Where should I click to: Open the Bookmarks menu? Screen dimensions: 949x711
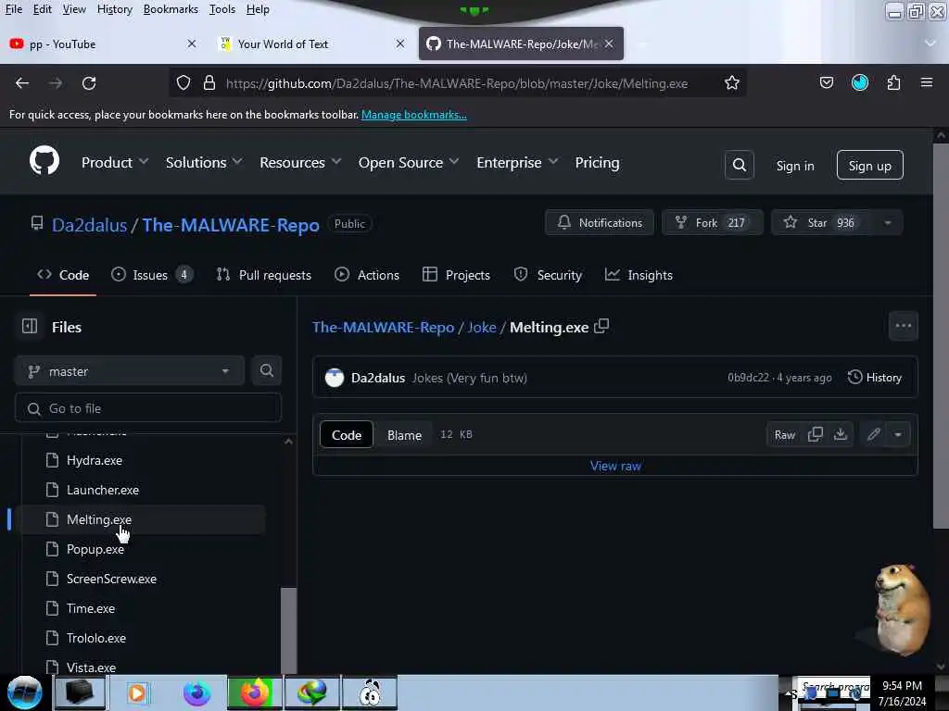(x=171, y=9)
